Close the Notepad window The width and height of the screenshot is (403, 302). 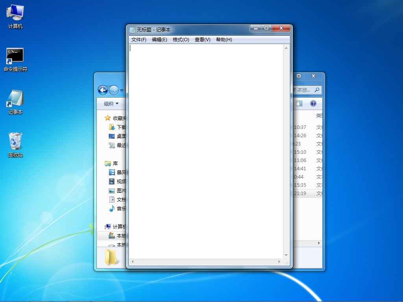point(281,28)
